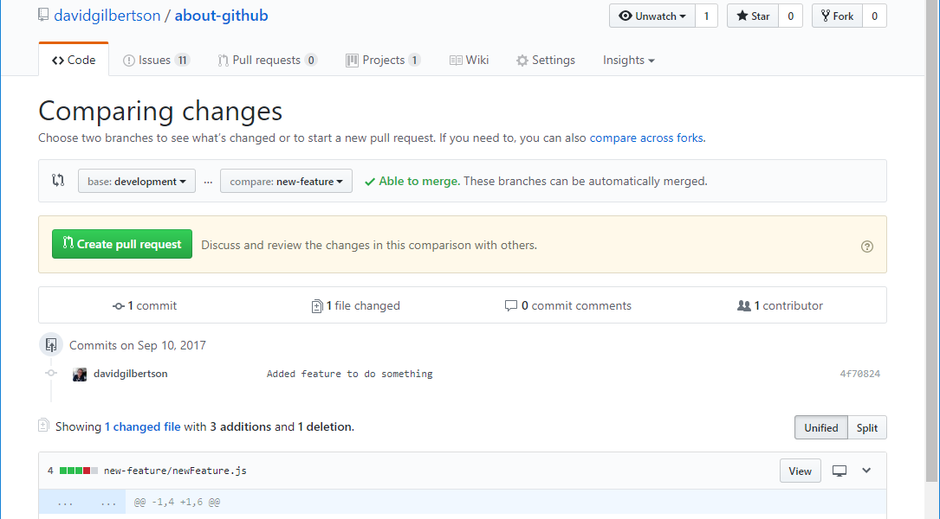The height and width of the screenshot is (519, 940).
Task: Click the 'Commits on Sep 10, 2017' text
Action: (137, 345)
